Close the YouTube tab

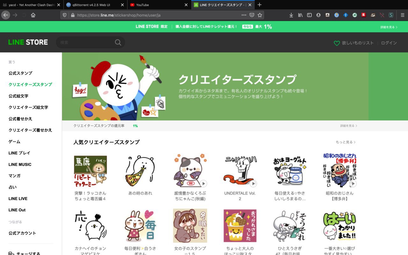[x=186, y=5]
